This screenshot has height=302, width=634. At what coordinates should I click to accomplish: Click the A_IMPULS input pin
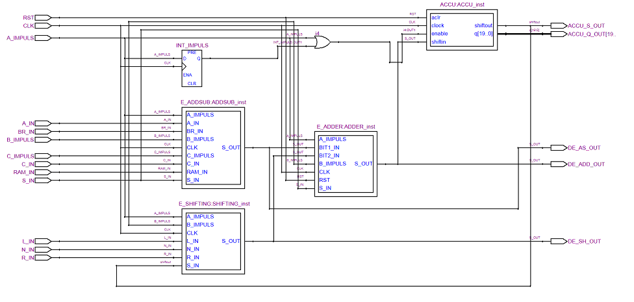tap(44, 38)
